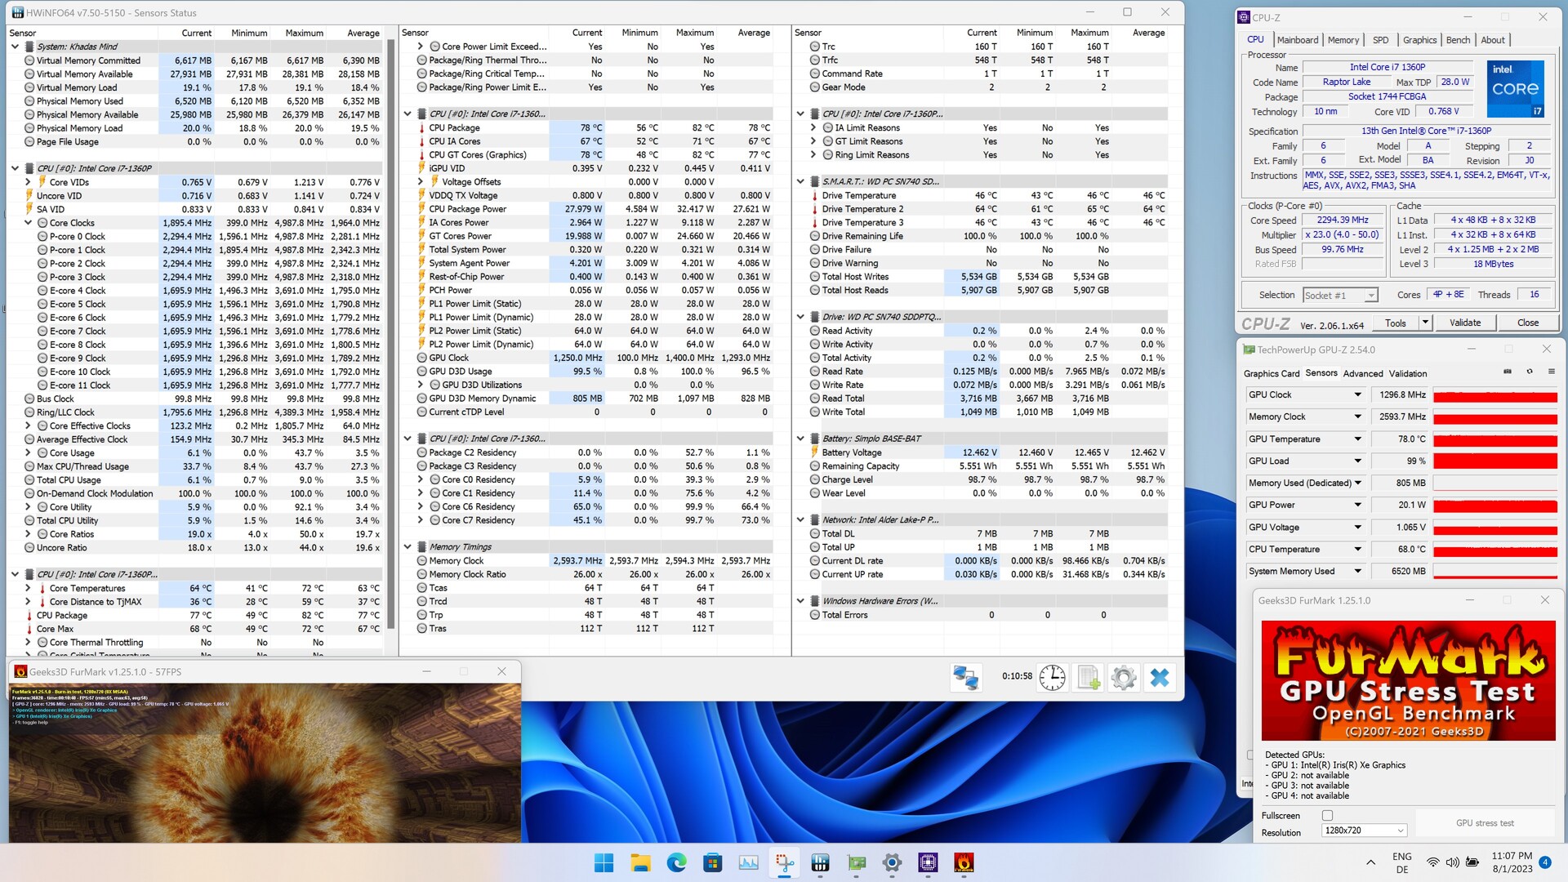
Task: Click the log file with plus icon
Action: tap(1088, 677)
